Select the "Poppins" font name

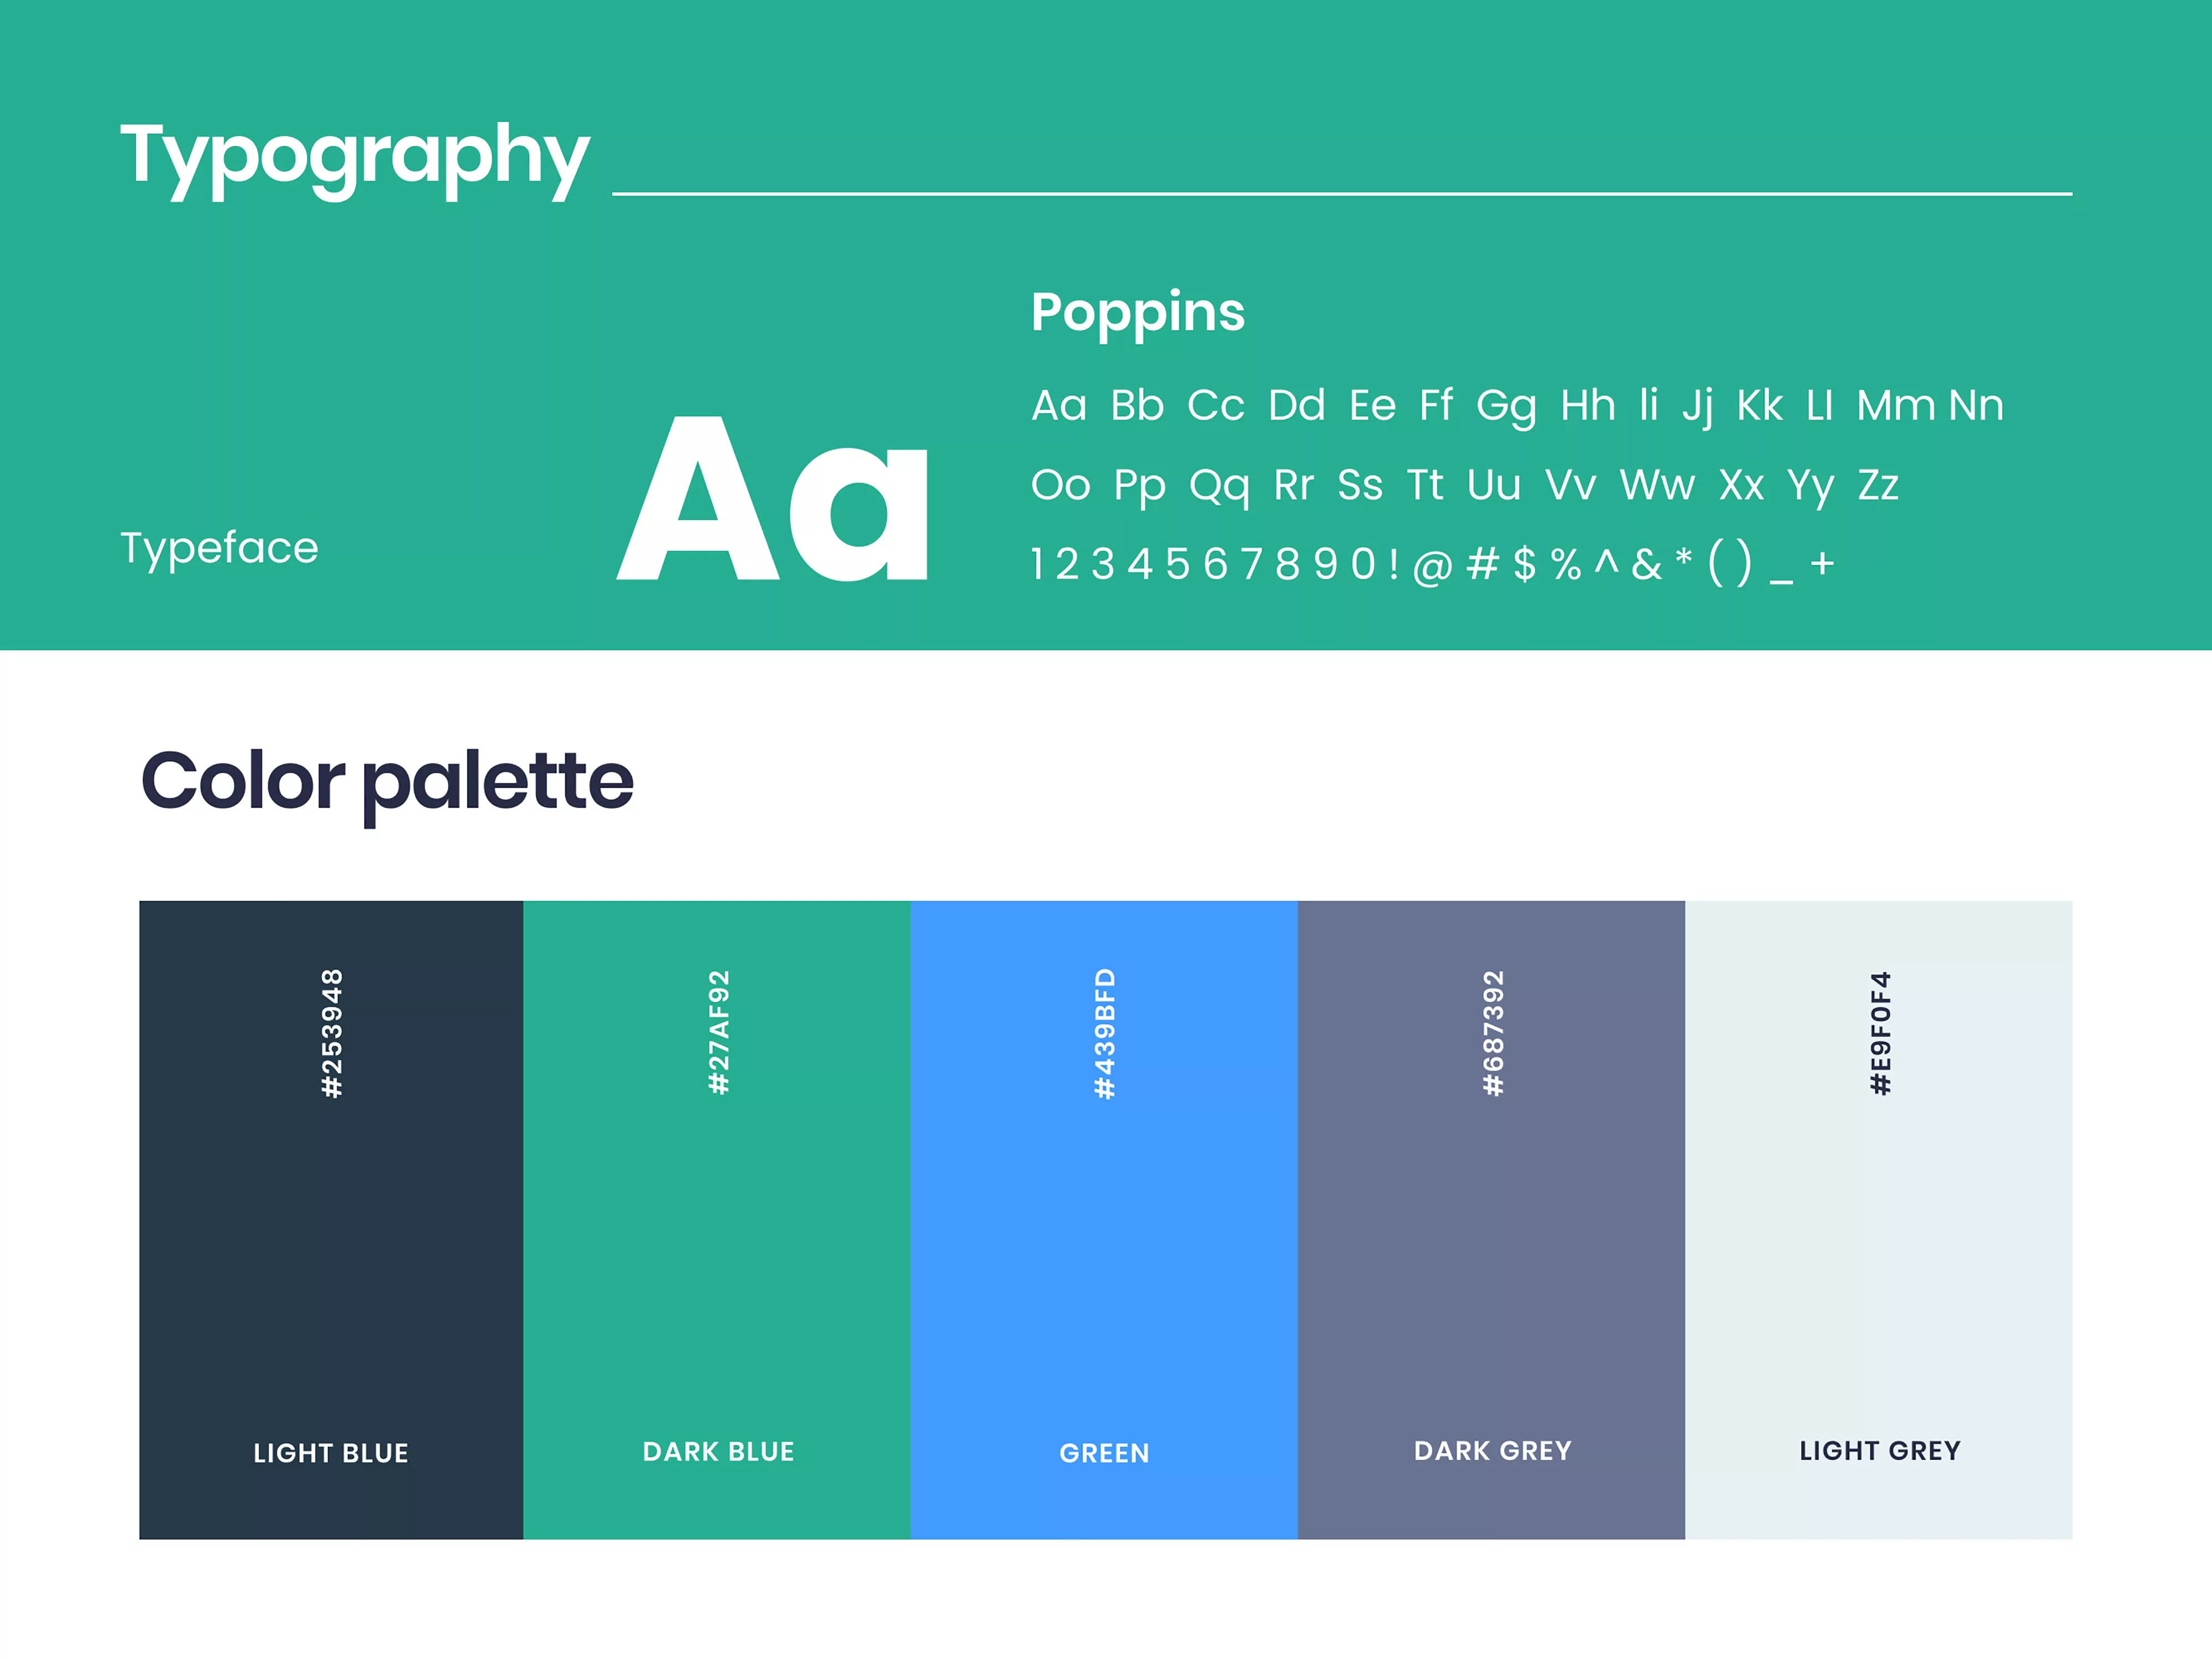click(1138, 312)
